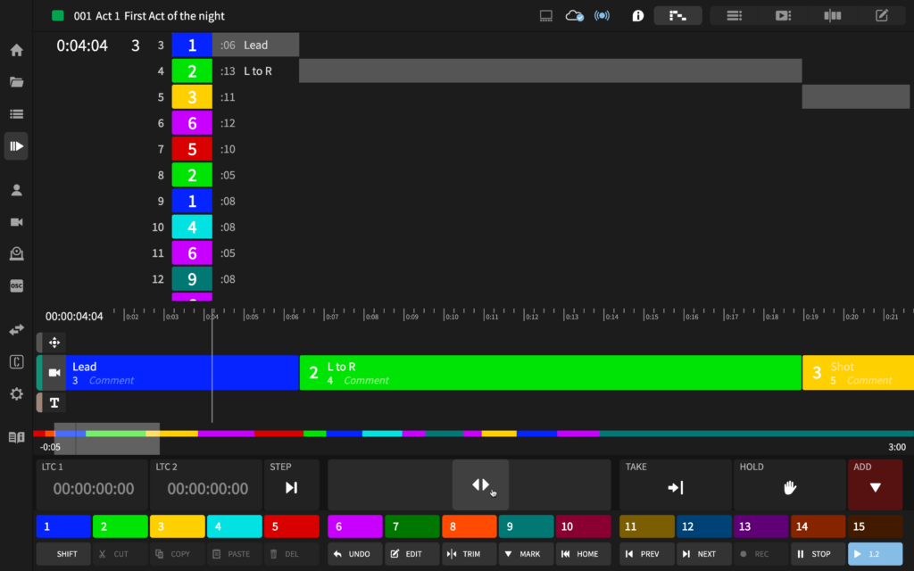Select the green L to R timeline clip
The height and width of the screenshot is (571, 914).
[x=550, y=373]
